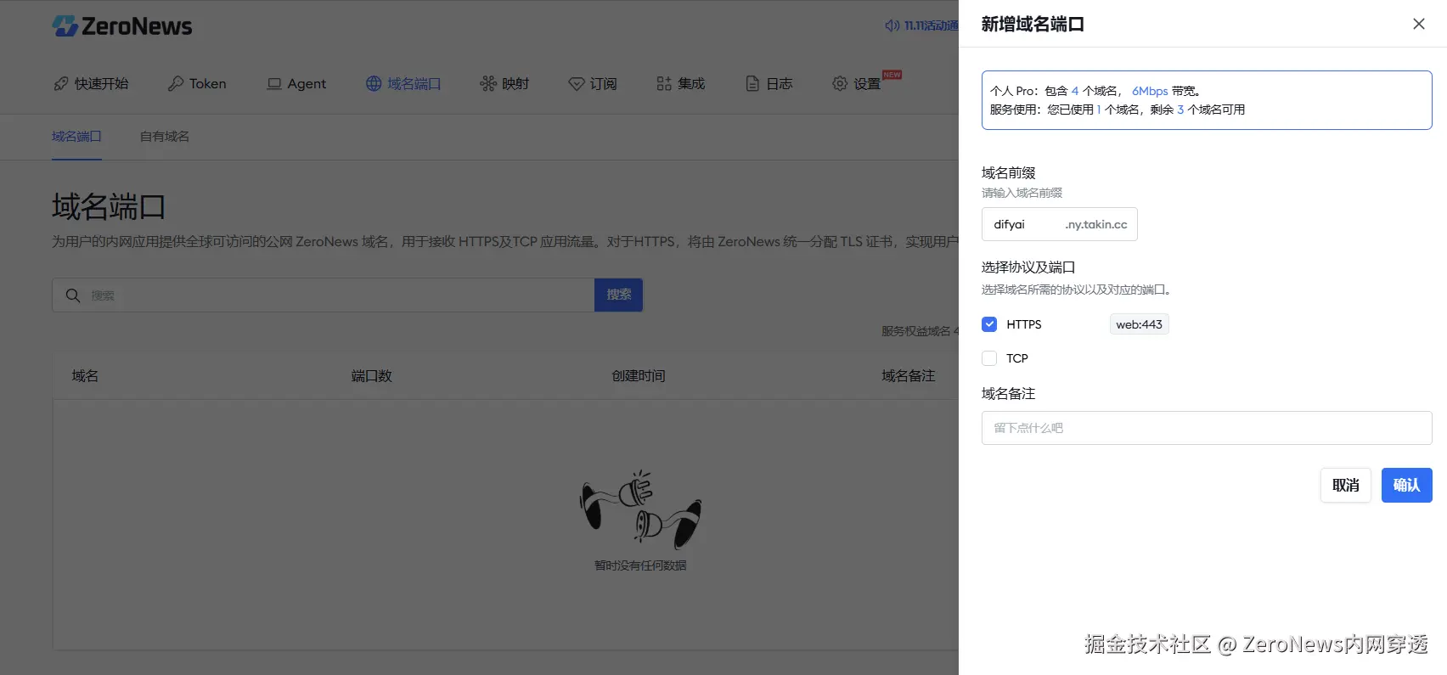Click the 域名备注 remark field

[1207, 428]
